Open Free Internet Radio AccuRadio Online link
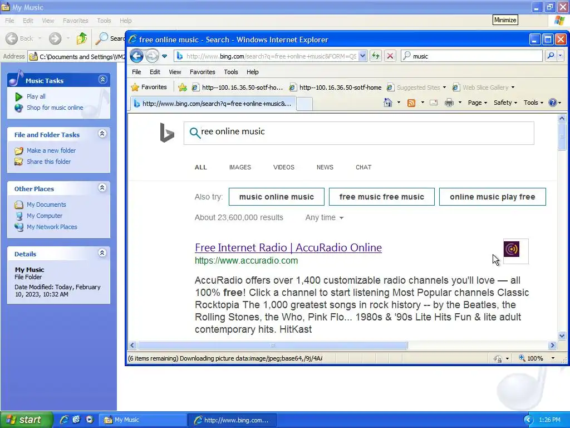This screenshot has width=570, height=428. coord(288,247)
